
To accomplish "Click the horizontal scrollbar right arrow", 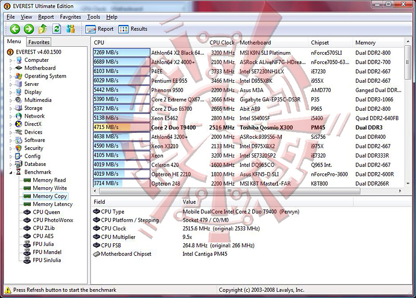I will click(x=400, y=191).
